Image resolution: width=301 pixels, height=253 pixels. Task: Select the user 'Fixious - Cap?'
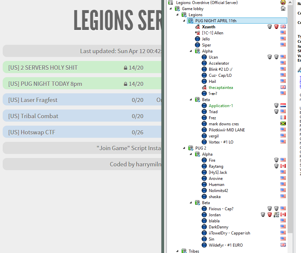tap(221, 209)
